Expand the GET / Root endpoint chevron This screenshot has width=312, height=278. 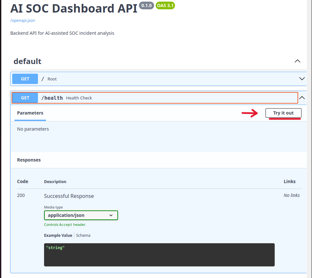pos(302,79)
